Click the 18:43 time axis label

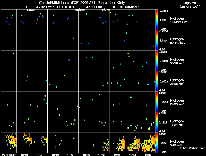[24, 155]
